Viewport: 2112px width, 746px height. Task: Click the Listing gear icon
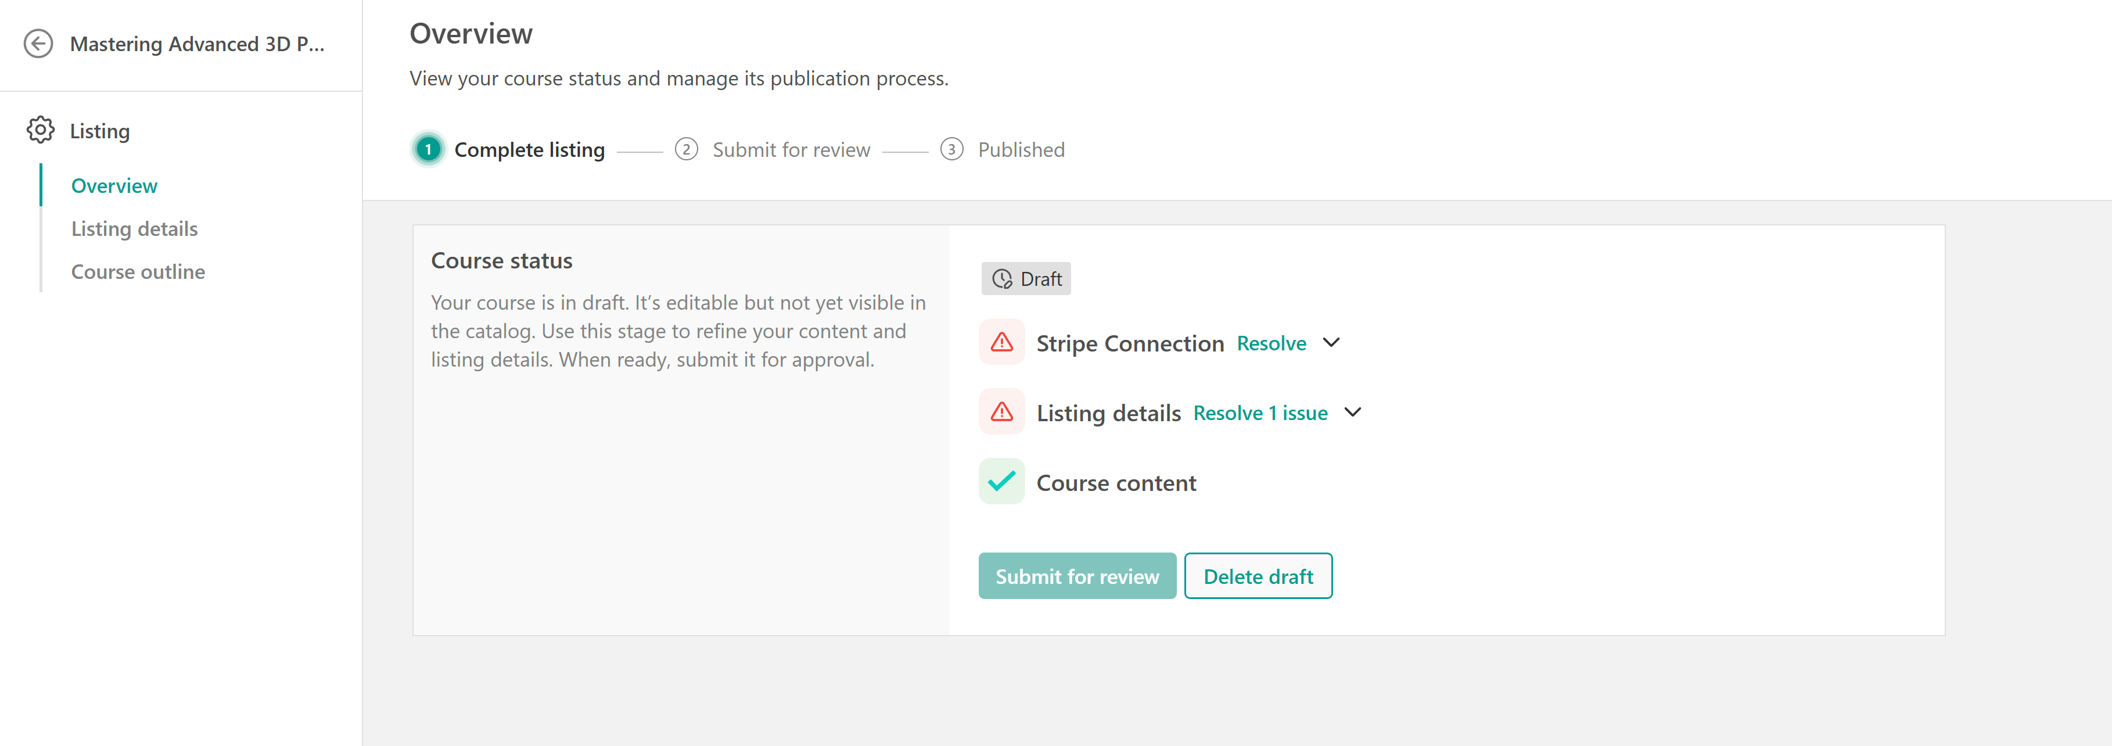point(40,130)
